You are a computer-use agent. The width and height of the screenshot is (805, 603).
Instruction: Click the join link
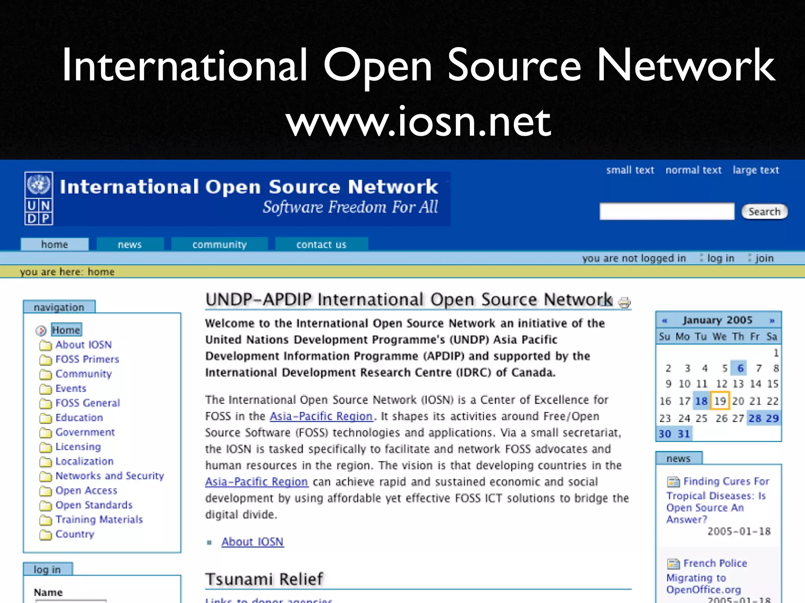pos(765,258)
